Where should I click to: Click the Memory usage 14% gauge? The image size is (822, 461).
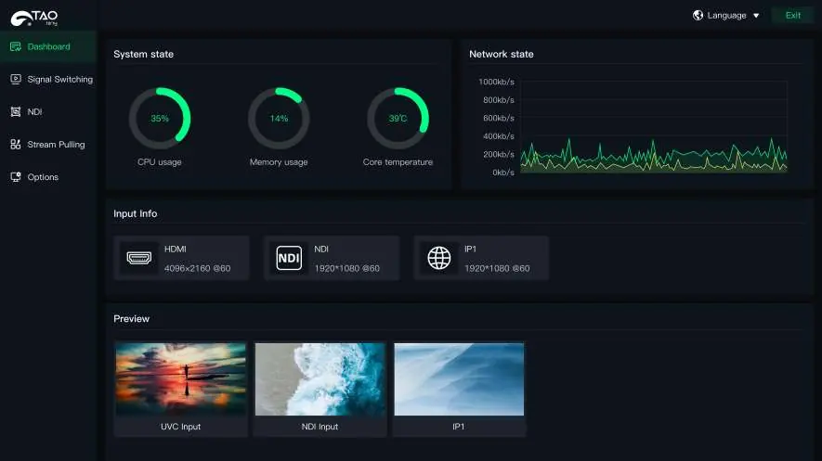(x=279, y=118)
